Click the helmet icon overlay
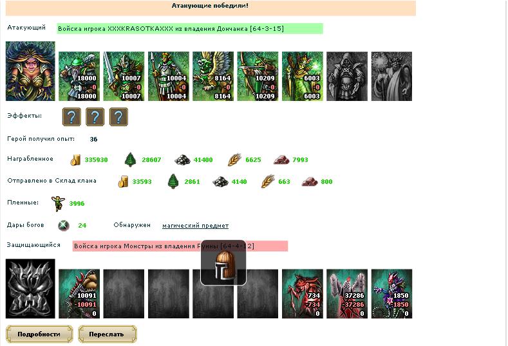This screenshot has height=346, width=508. coord(223,263)
